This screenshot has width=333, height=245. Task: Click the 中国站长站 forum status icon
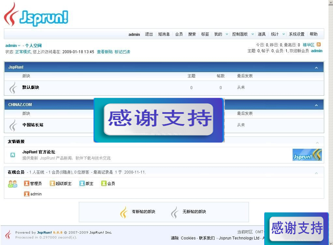(x=13, y=125)
